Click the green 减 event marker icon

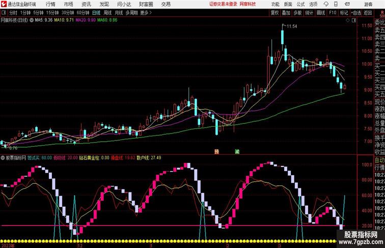pyautogui.click(x=237, y=152)
